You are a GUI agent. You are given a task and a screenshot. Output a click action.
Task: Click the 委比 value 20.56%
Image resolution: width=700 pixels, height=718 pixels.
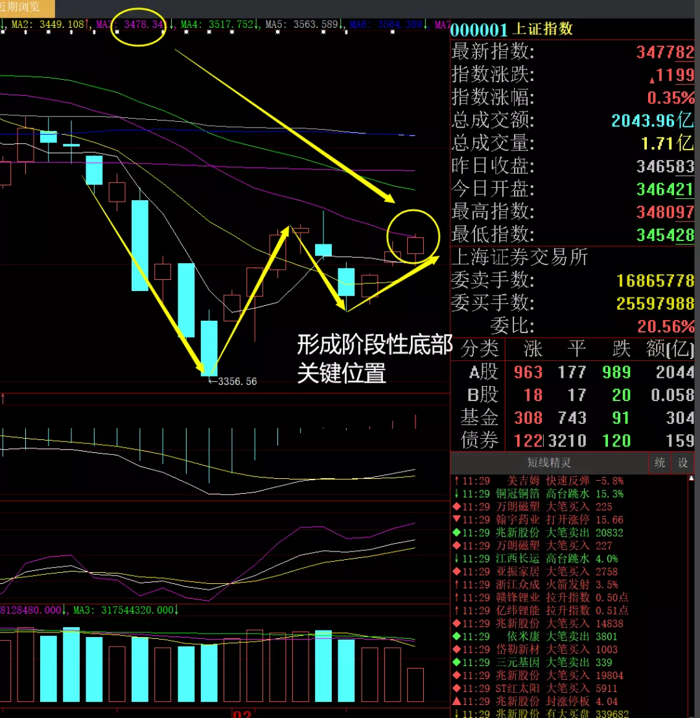[666, 327]
